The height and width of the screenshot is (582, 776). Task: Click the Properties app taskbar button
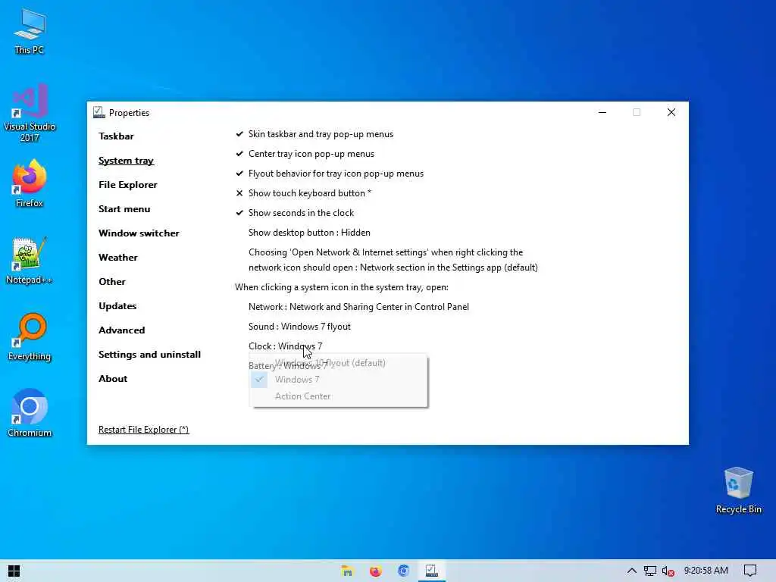[x=431, y=571]
